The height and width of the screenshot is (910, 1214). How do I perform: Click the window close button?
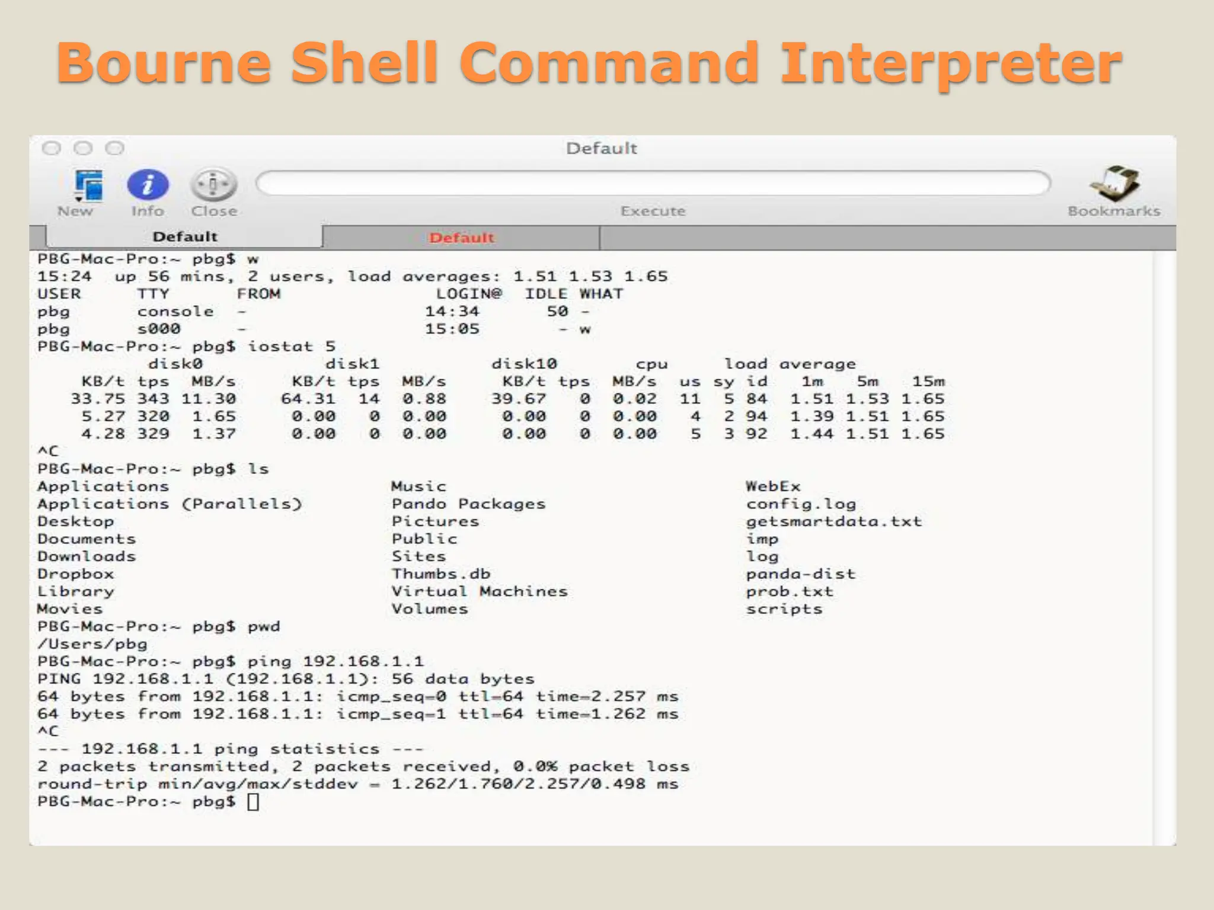point(52,148)
